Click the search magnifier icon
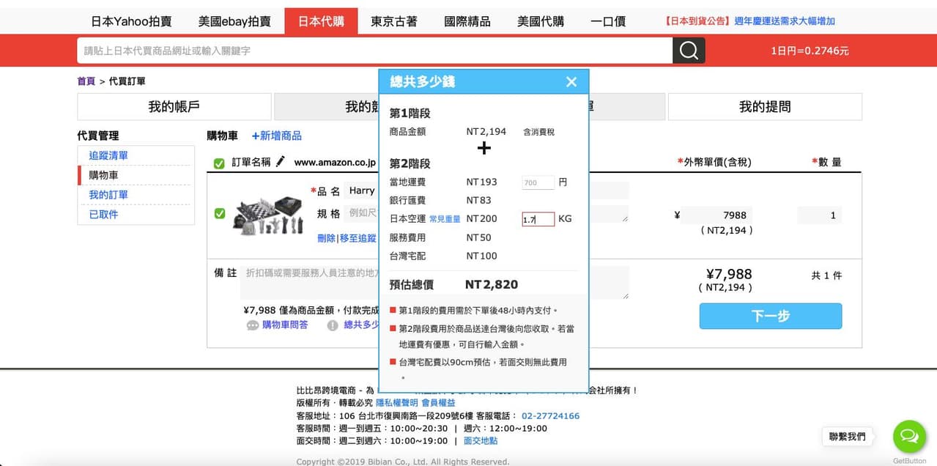The width and height of the screenshot is (937, 466). point(689,51)
